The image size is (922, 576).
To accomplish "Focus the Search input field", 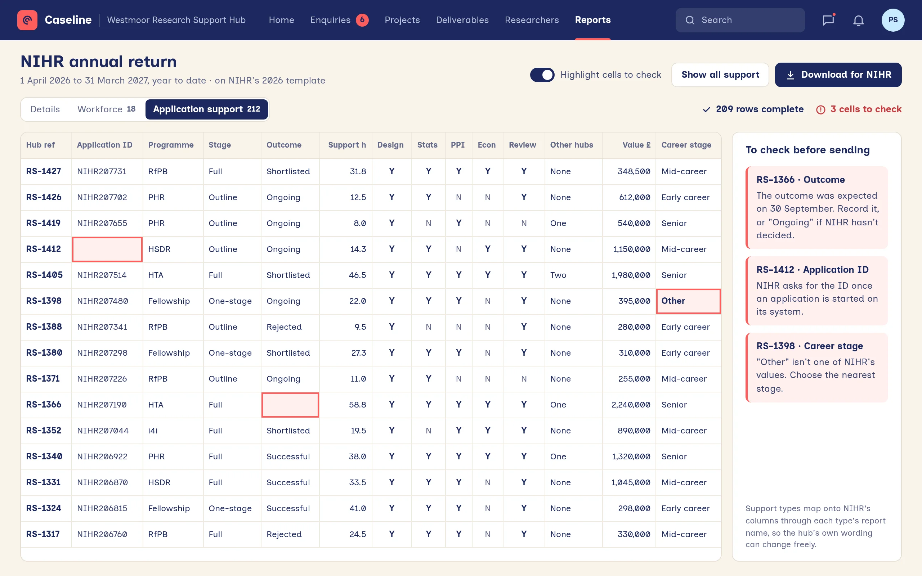I will tap(740, 20).
